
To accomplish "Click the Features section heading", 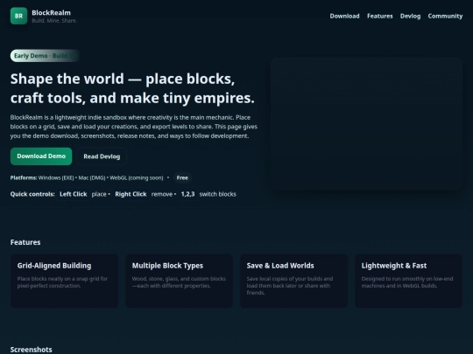I will tap(25, 242).
